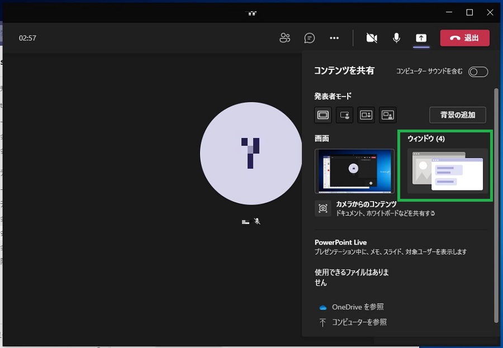Click the participant avatar circle
The image size is (503, 348).
tap(250, 154)
